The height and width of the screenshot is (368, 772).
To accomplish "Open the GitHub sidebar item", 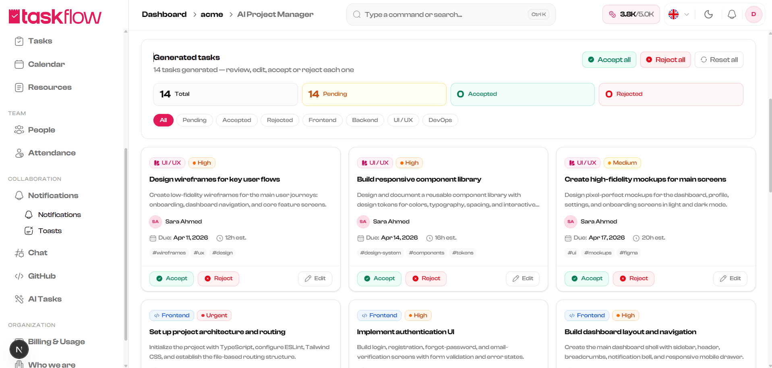I will tap(35, 276).
